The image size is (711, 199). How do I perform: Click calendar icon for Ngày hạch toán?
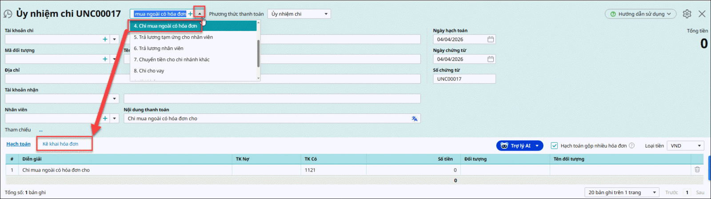tap(490, 39)
